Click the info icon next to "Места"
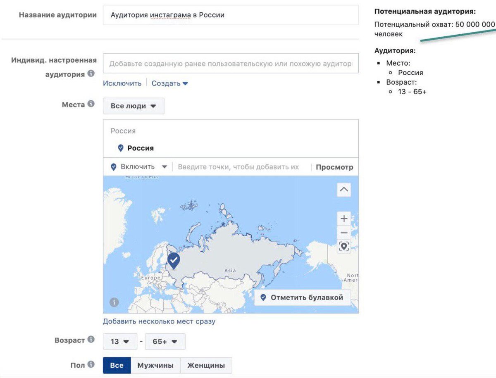 tap(92, 105)
